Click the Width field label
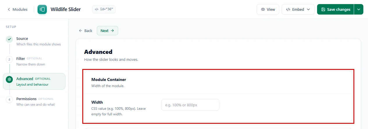The image size is (368, 129). (97, 102)
